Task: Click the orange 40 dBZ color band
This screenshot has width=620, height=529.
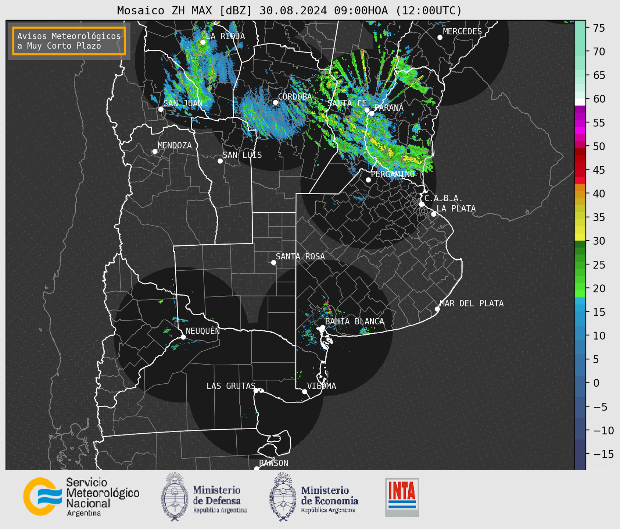Action: coord(580,194)
